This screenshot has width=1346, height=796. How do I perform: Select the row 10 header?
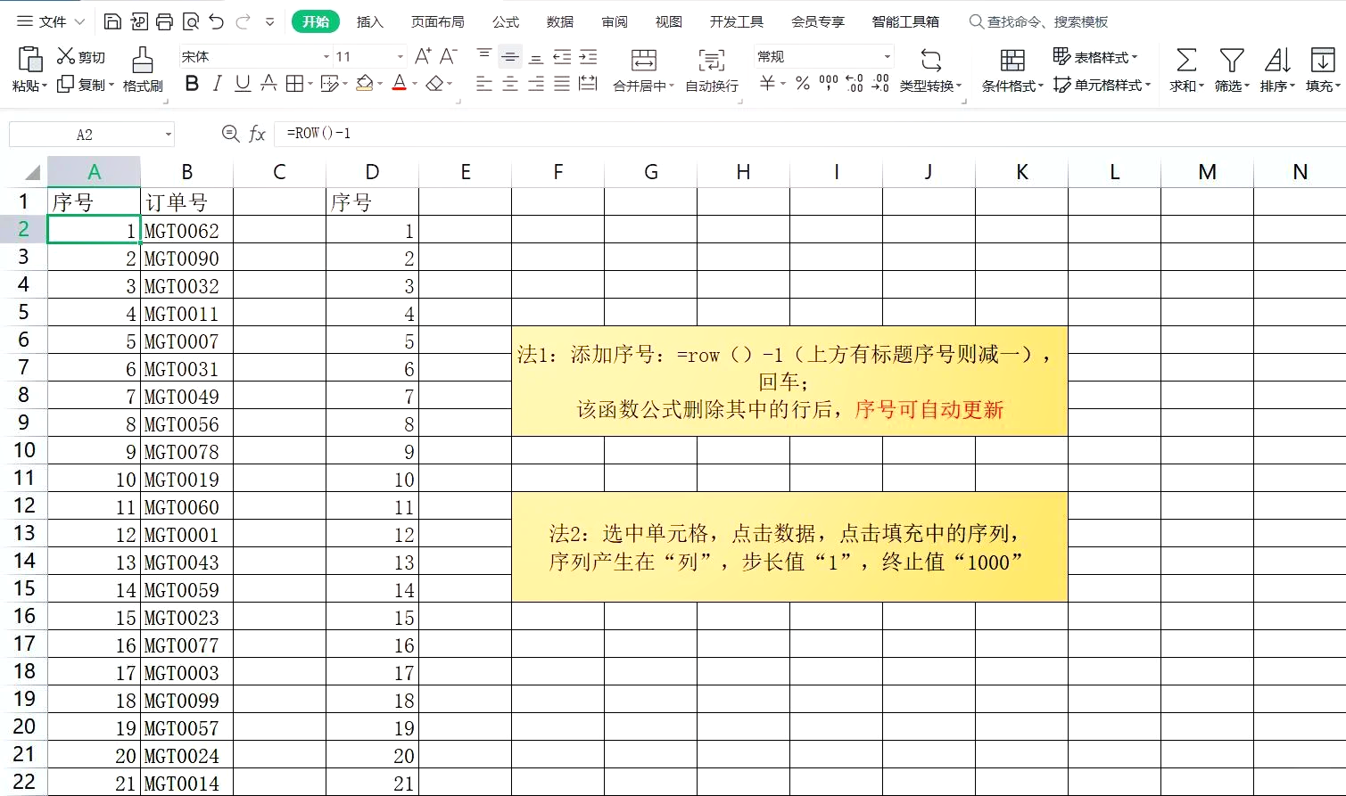click(24, 450)
